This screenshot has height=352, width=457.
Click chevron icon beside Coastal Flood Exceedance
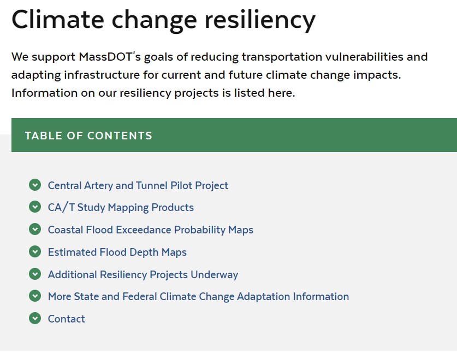35,230
